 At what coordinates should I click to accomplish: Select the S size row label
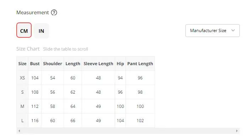[x=22, y=92]
